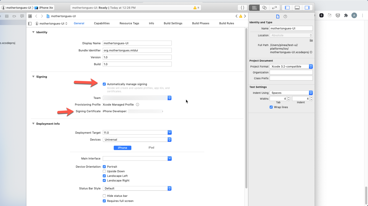Choose folder for project location
368x206 pixels.
pyautogui.click(x=311, y=40)
